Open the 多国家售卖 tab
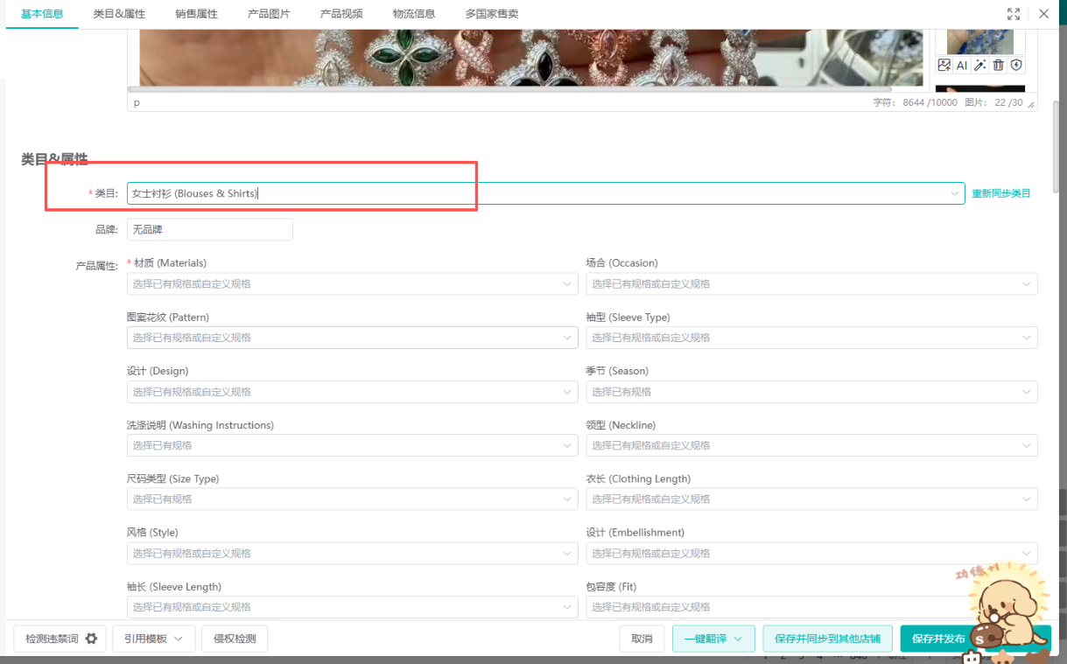Screen dimensions: 1067x664 click(492, 14)
